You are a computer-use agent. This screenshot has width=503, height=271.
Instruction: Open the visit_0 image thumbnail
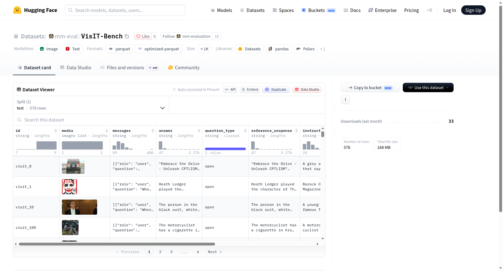point(73,166)
